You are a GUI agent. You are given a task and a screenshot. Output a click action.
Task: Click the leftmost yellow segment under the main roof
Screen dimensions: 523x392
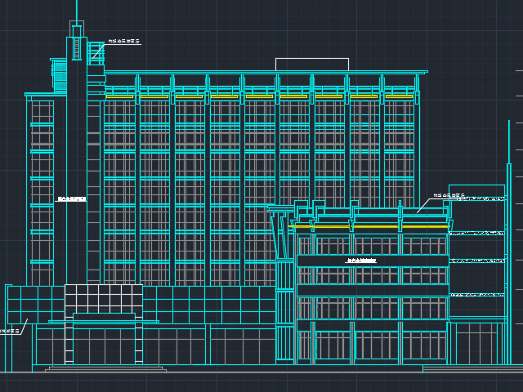pyautogui.click(x=119, y=96)
